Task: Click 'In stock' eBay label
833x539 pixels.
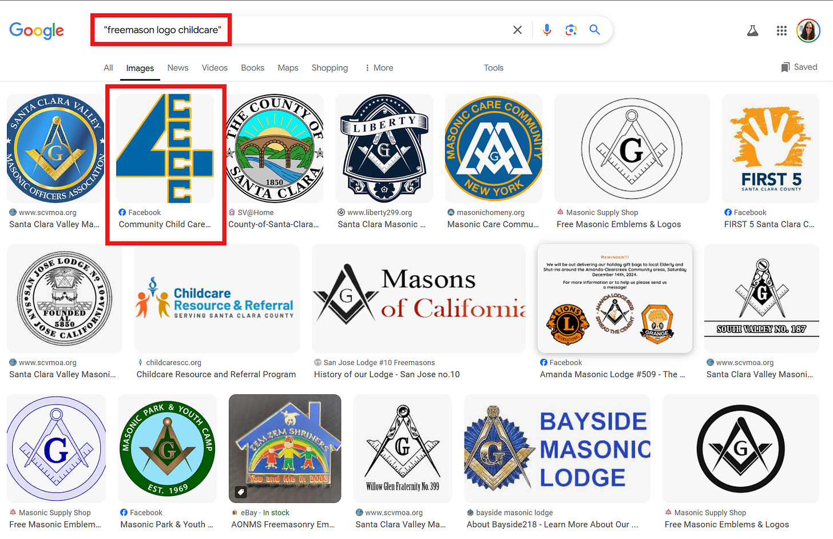Action: [276, 513]
